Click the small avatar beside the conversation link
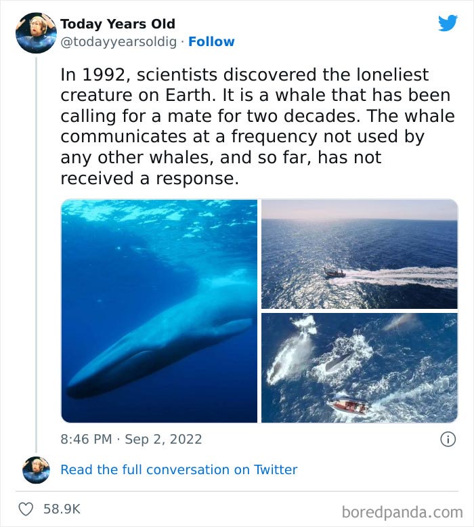 pyautogui.click(x=35, y=469)
